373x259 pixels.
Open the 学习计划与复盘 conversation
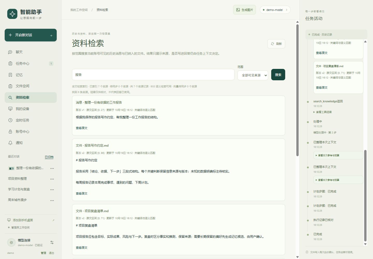click(19, 189)
